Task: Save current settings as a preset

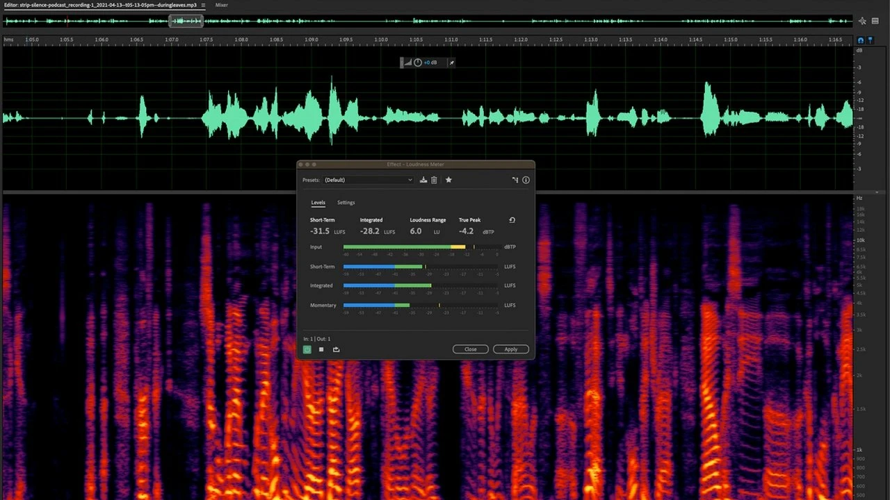Action: coord(423,180)
